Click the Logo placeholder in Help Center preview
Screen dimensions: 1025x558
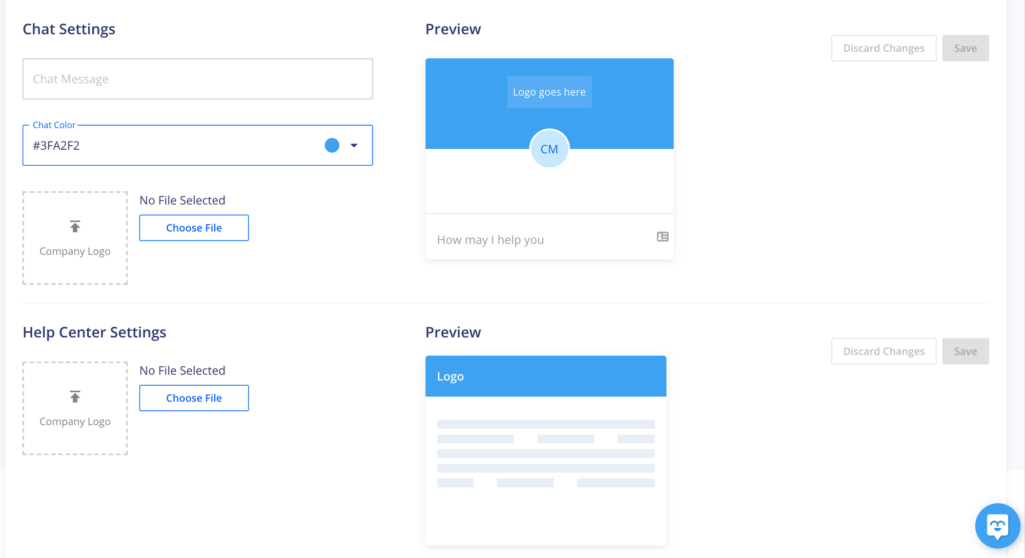pos(450,376)
